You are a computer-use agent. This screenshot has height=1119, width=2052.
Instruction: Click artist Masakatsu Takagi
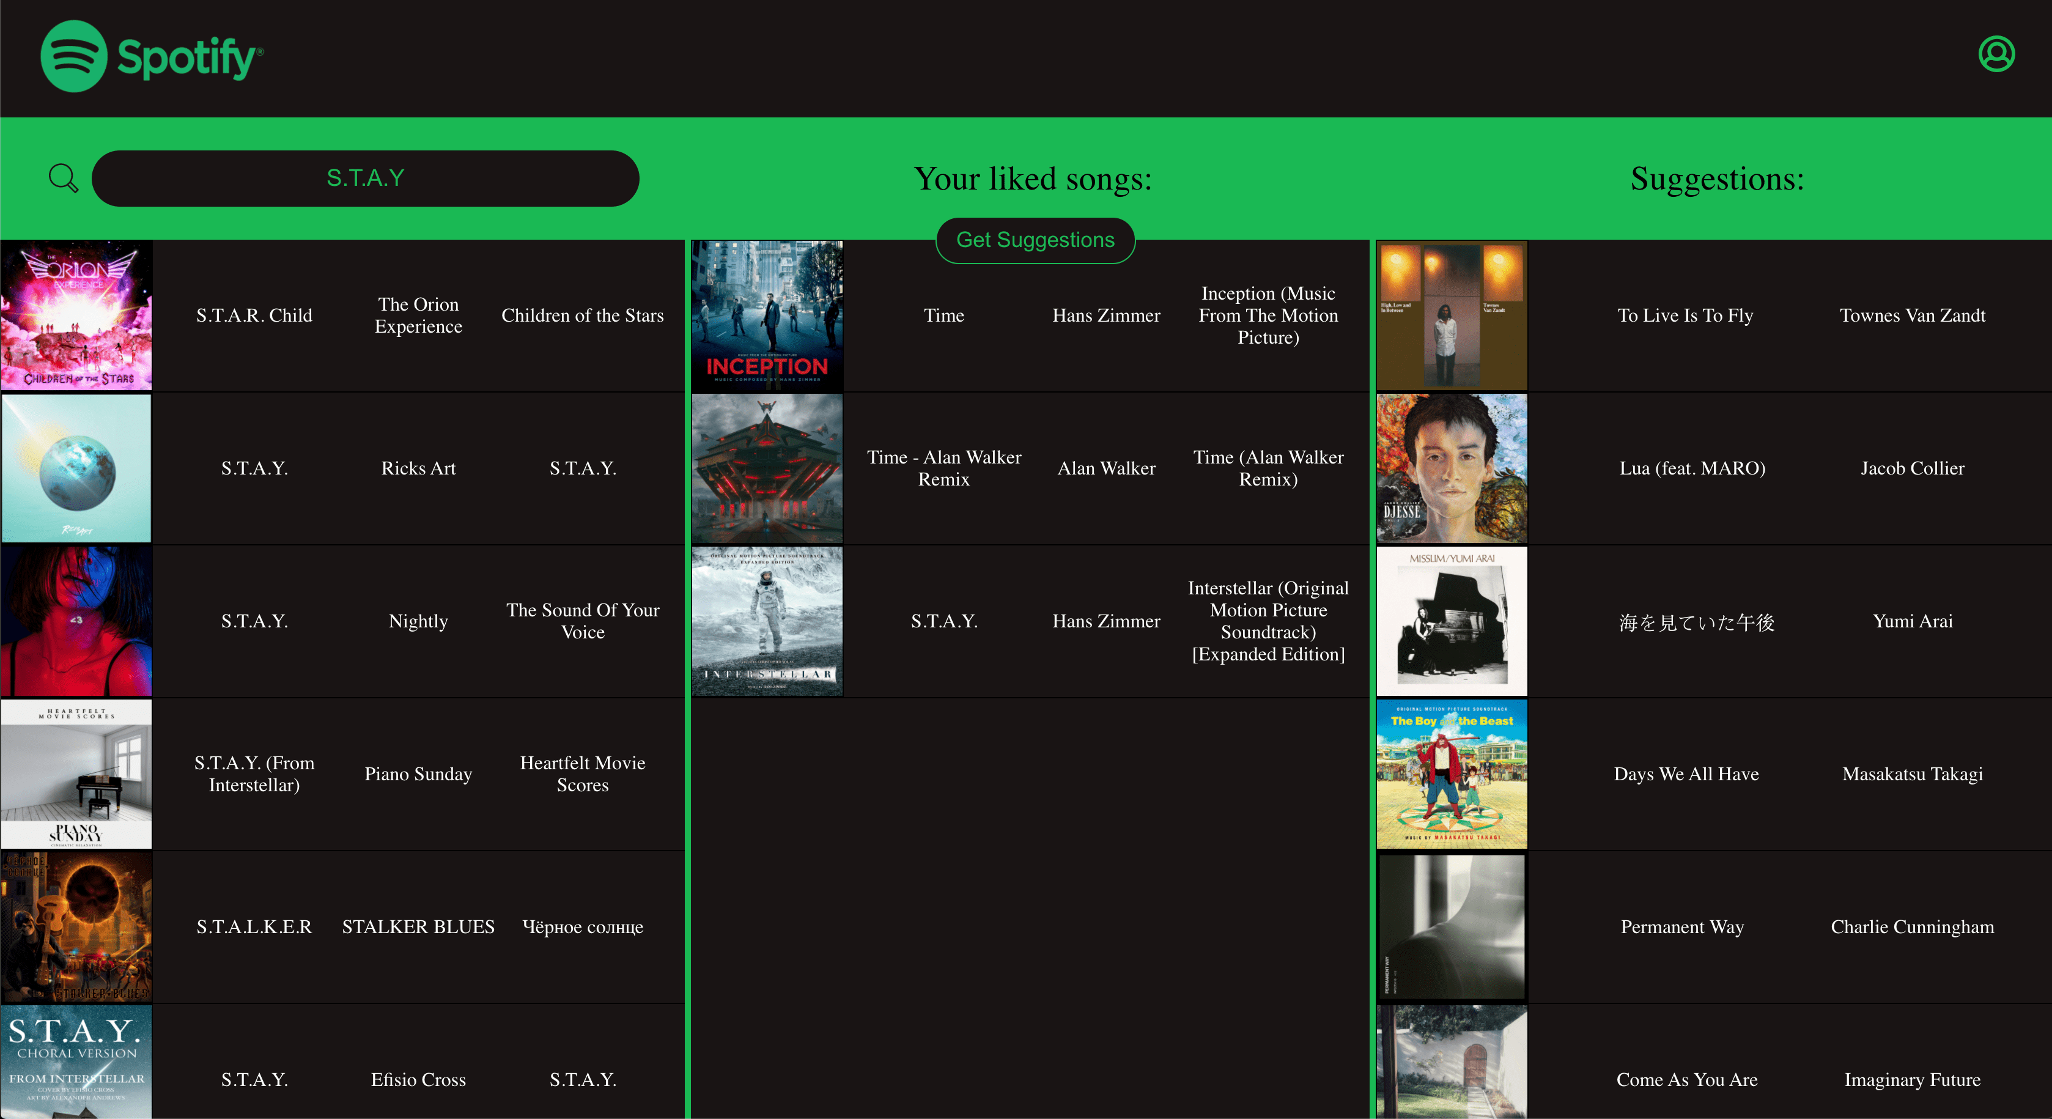1913,774
